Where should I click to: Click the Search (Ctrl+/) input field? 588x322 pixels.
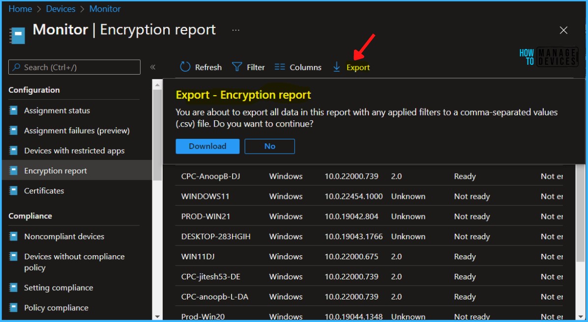[74, 67]
